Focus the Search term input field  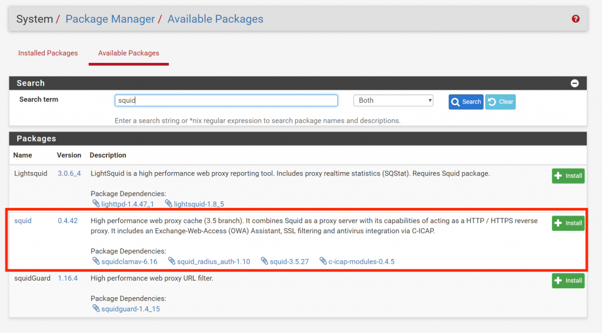click(x=226, y=100)
